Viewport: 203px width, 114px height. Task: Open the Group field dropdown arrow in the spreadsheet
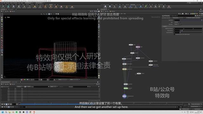point(49,86)
